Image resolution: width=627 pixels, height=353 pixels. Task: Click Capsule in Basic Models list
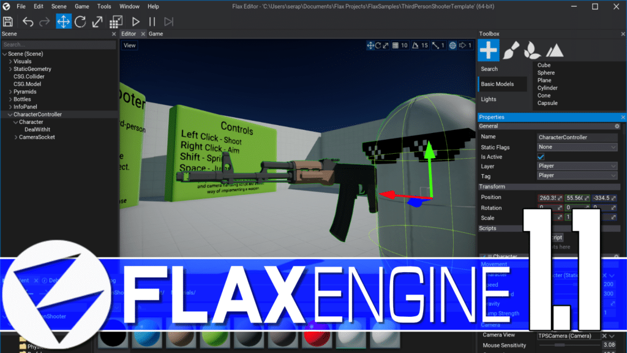pyautogui.click(x=547, y=103)
